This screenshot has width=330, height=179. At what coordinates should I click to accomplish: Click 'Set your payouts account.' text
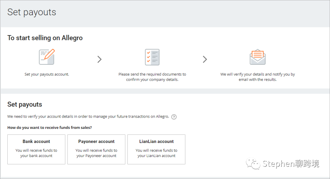[47, 74]
